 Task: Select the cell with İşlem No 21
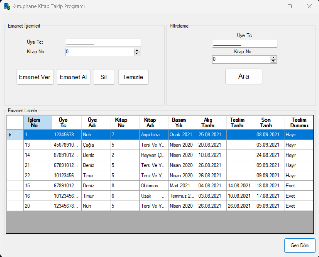pyautogui.click(x=38, y=165)
